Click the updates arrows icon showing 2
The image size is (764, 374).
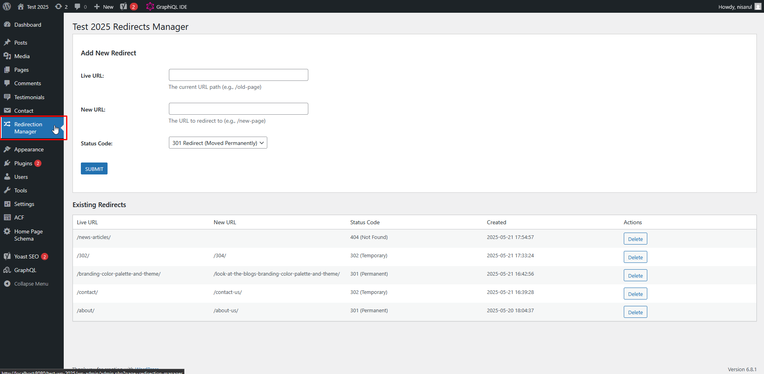pyautogui.click(x=61, y=6)
